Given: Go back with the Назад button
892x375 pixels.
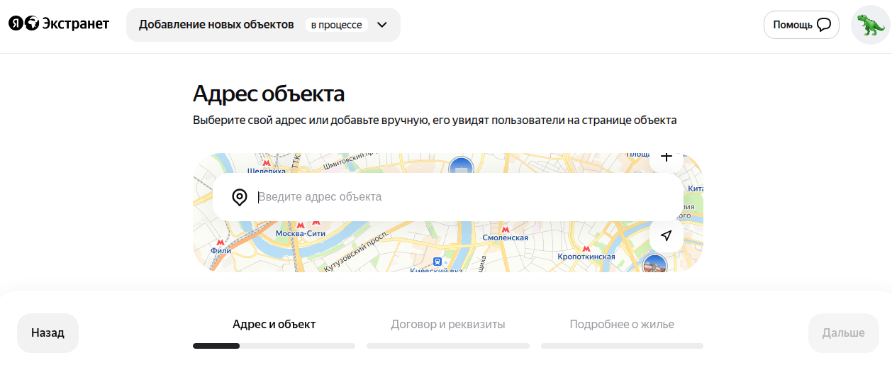Looking at the screenshot, I should [x=48, y=332].
